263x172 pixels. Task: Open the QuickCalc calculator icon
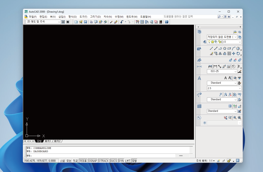161,22
